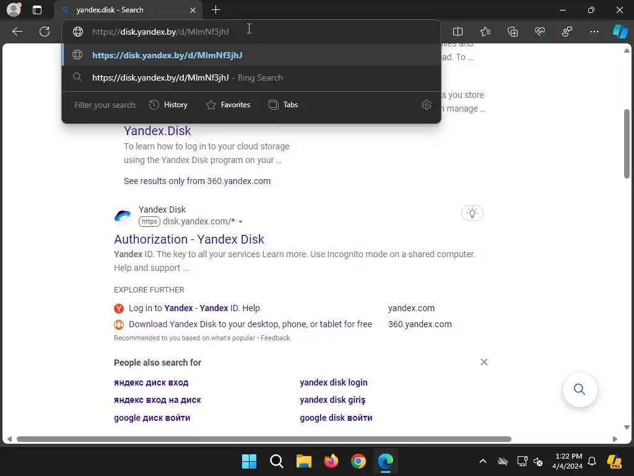Open address bar search settings gear
This screenshot has width=634, height=476.
[426, 105]
